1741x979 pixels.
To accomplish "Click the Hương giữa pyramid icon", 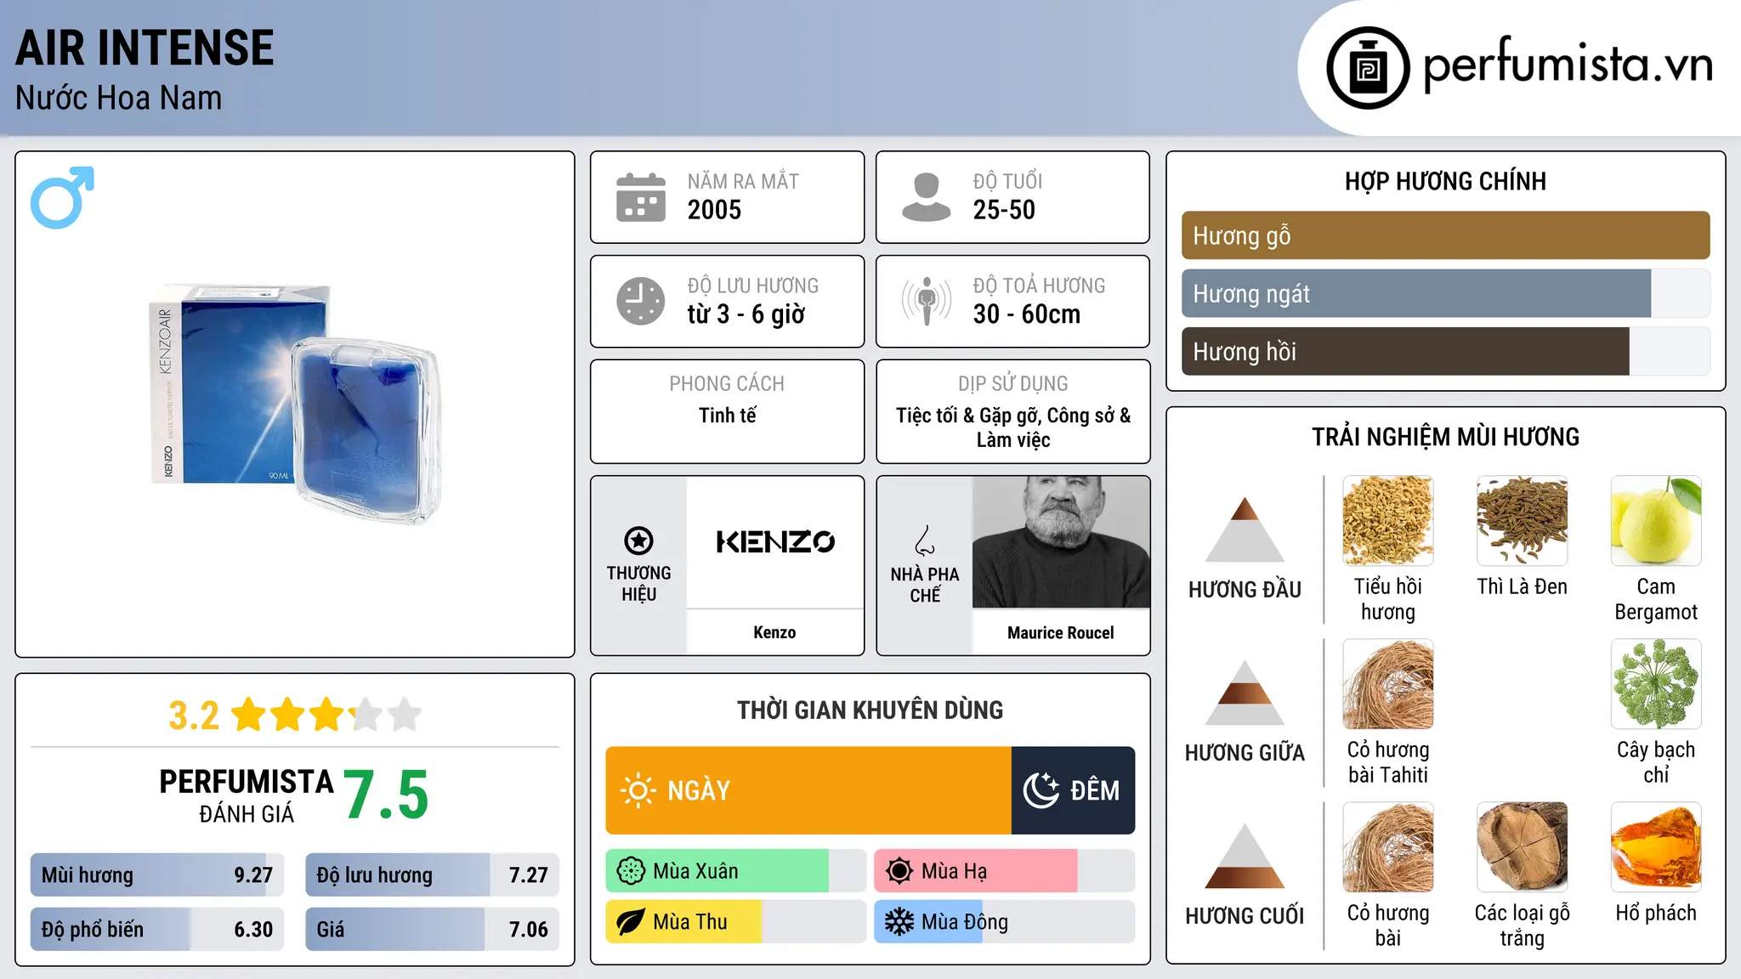I will [x=1245, y=693].
